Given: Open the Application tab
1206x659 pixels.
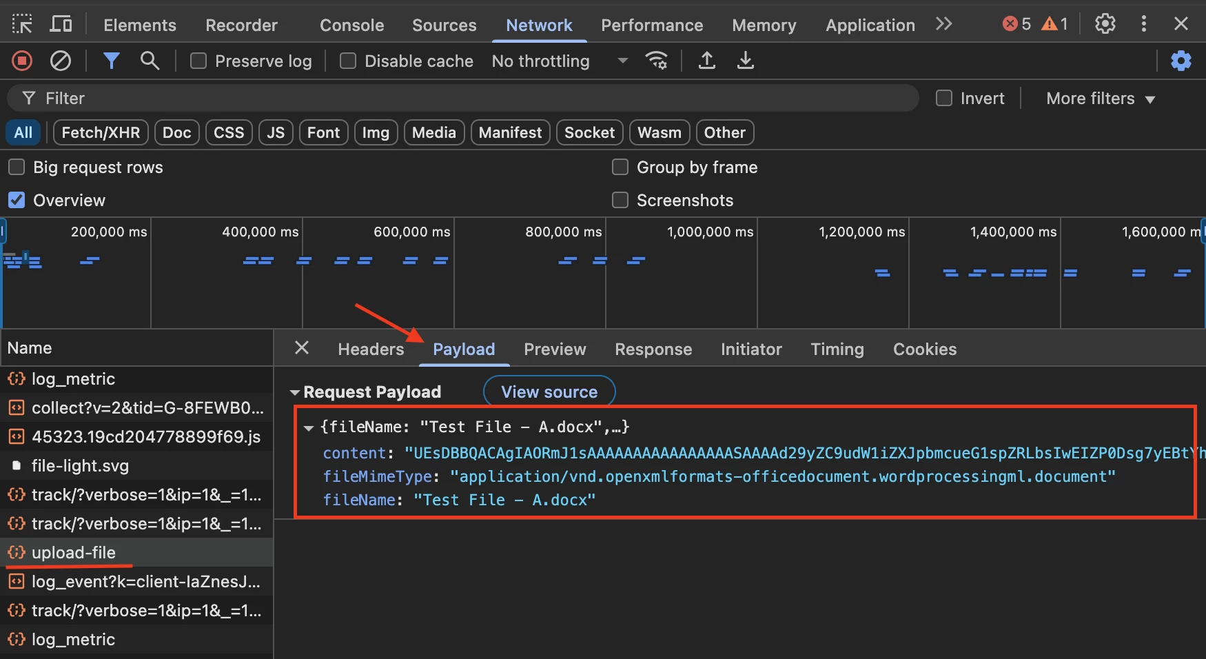Looking at the screenshot, I should [870, 26].
